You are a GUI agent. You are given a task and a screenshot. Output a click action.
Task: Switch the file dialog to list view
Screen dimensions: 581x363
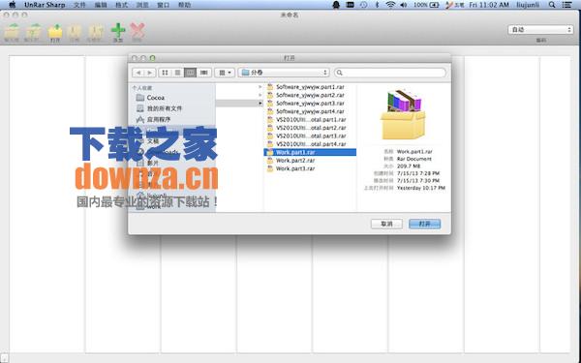[x=177, y=73]
